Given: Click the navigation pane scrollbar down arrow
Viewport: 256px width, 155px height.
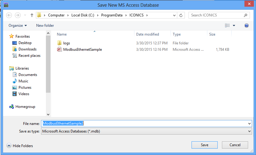Looking at the screenshot, I should 48,114.
